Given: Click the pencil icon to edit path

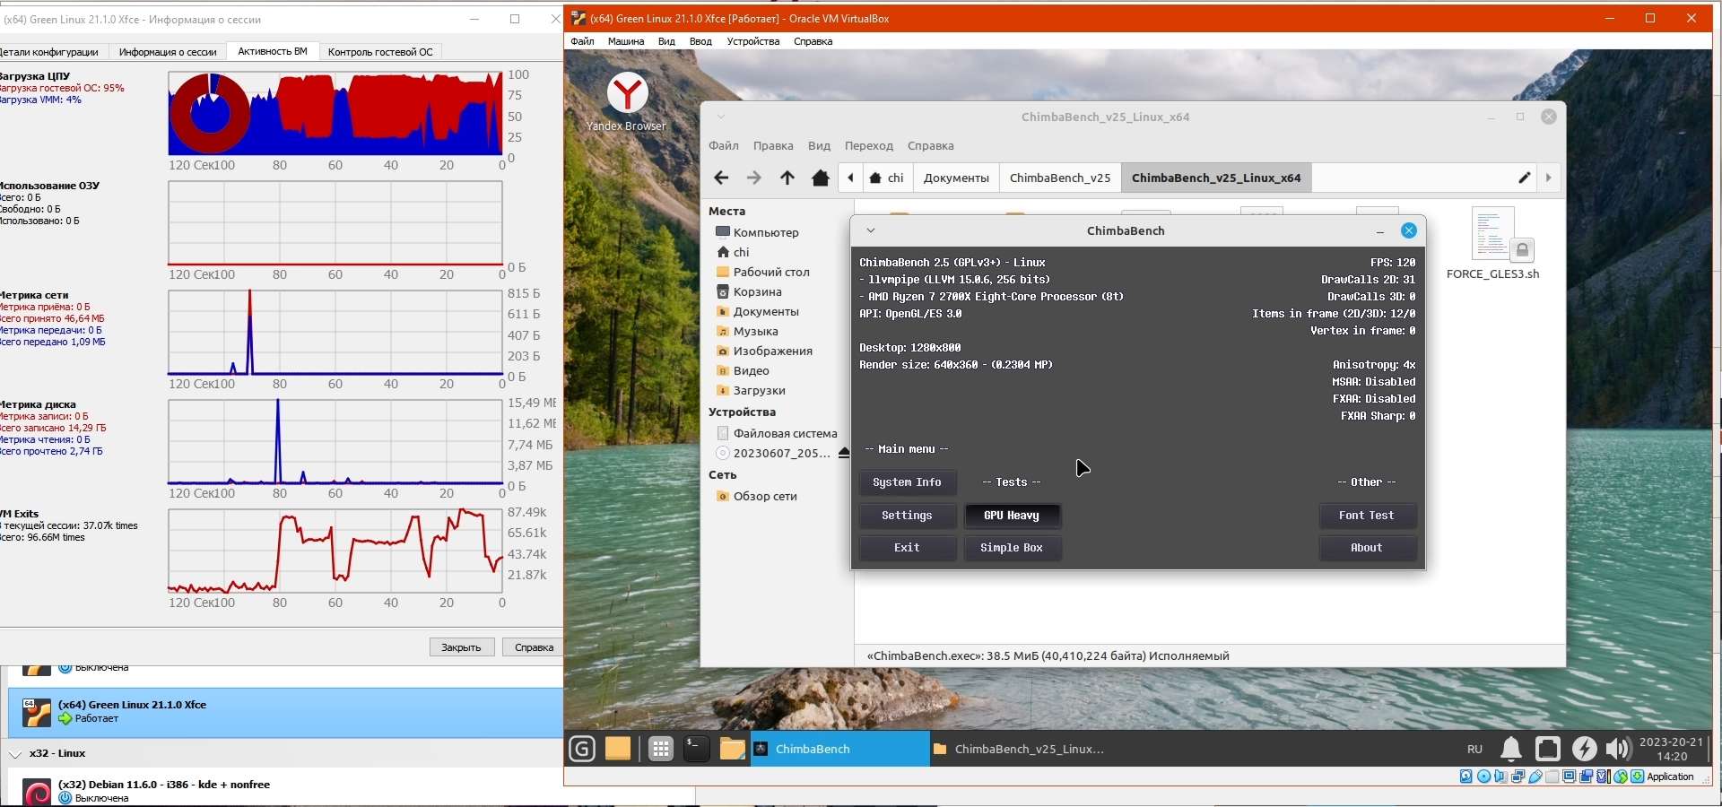Looking at the screenshot, I should coord(1524,178).
